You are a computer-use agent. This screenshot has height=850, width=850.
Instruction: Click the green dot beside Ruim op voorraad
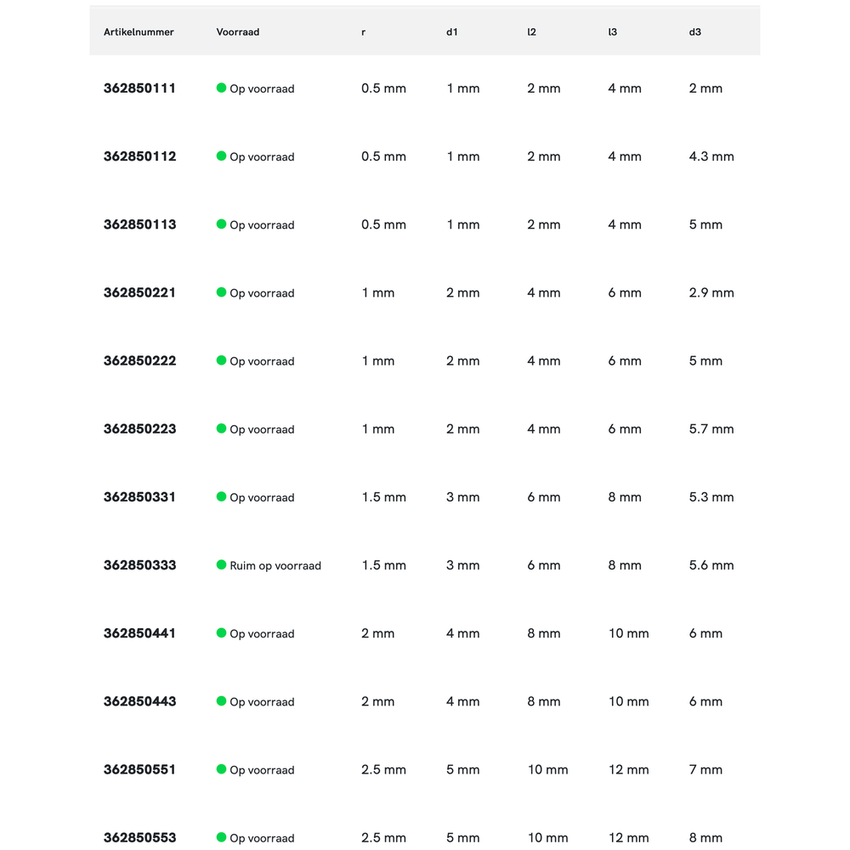222,565
